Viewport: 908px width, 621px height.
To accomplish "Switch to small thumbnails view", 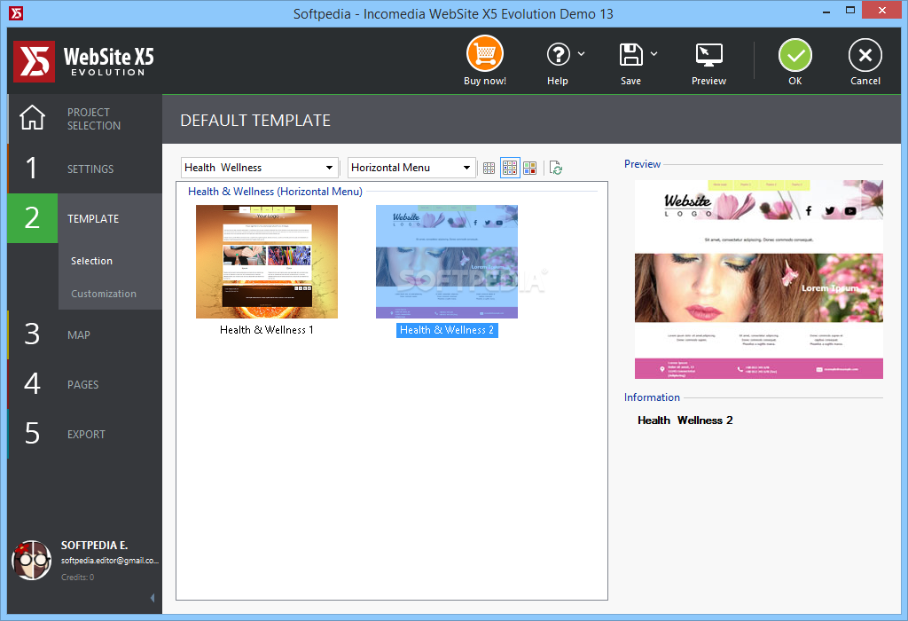I will tap(489, 168).
